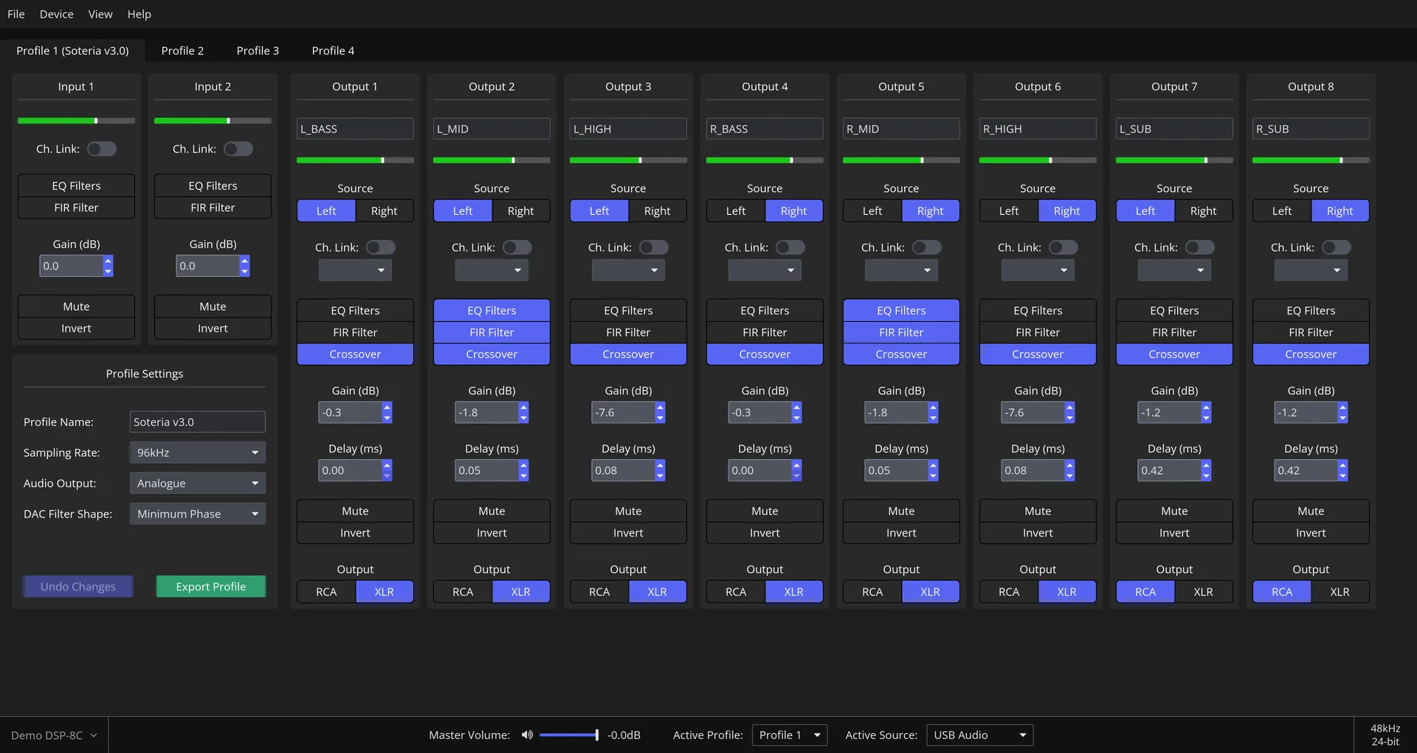
Task: Switch Output 7 output to XLR
Action: tap(1203, 592)
